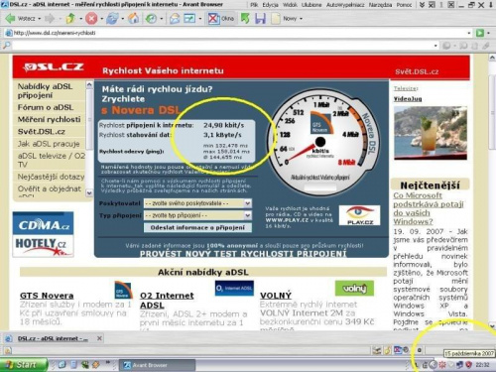Open the Poskytovatel provider dropdown

pos(197,203)
